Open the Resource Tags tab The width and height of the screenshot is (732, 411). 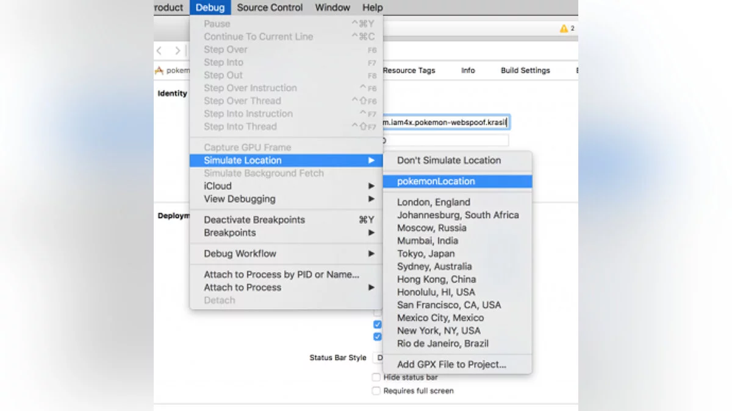409,71
